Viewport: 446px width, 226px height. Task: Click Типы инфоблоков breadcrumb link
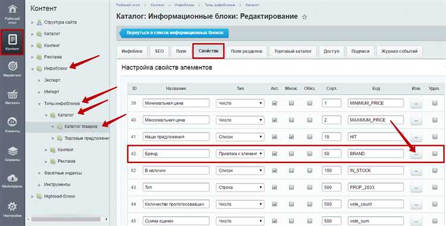(220, 5)
